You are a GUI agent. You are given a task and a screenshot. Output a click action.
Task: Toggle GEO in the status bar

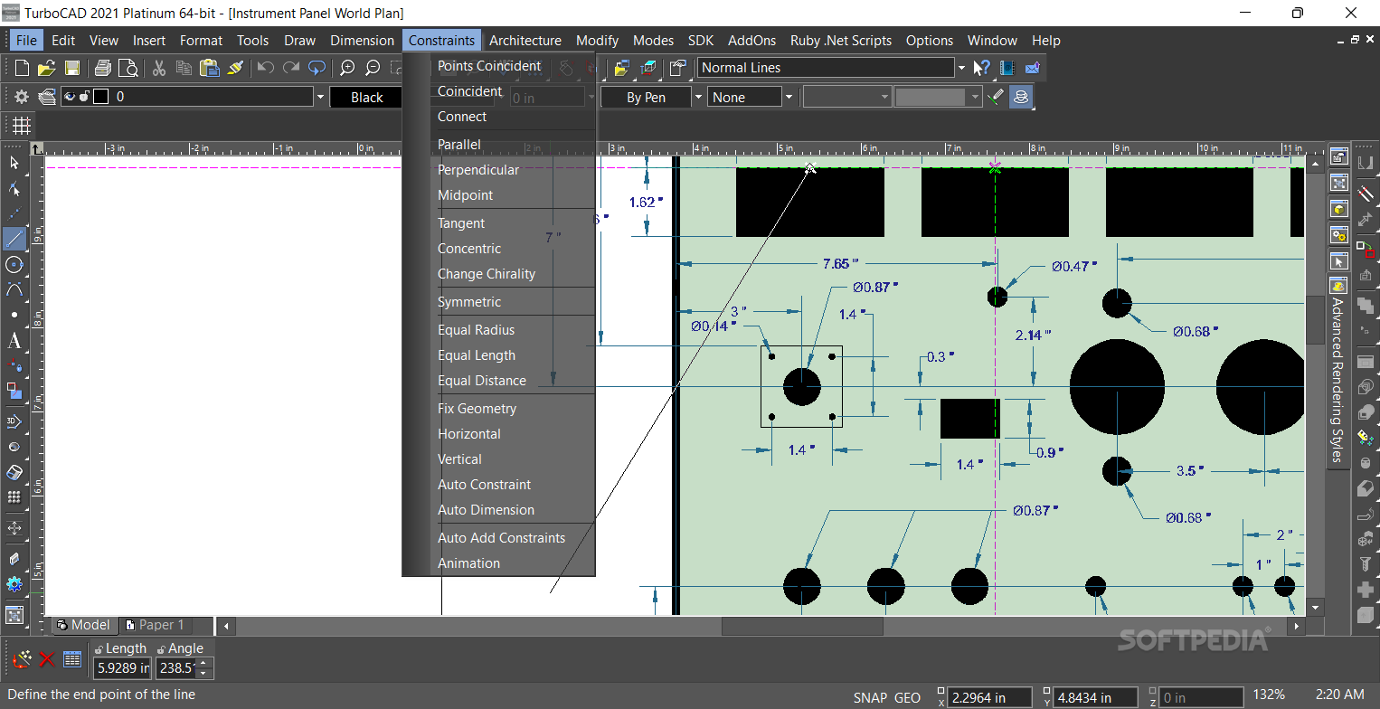pyautogui.click(x=907, y=698)
